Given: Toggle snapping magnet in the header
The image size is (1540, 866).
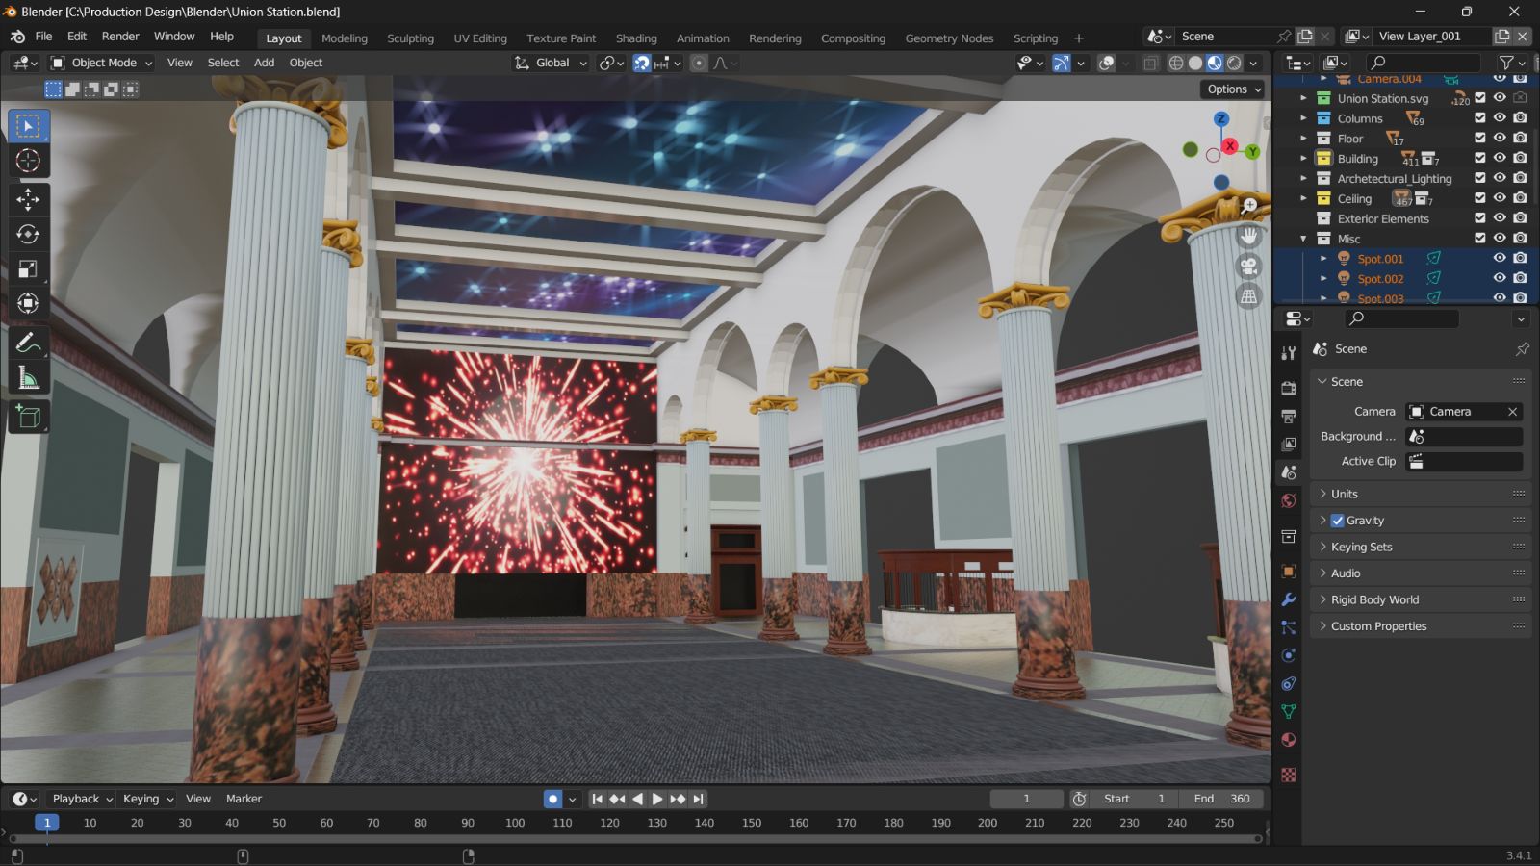Looking at the screenshot, I should (641, 63).
